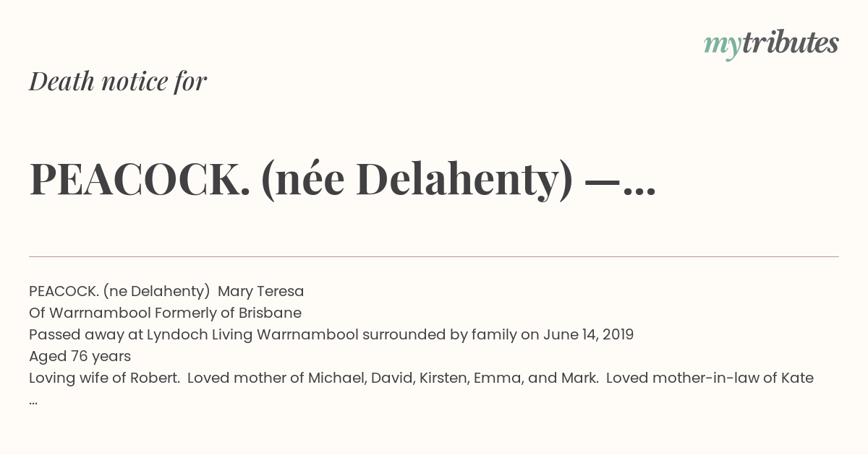This screenshot has height=455, width=868.
Task: Click the mytributes logo
Action: pyautogui.click(x=771, y=44)
